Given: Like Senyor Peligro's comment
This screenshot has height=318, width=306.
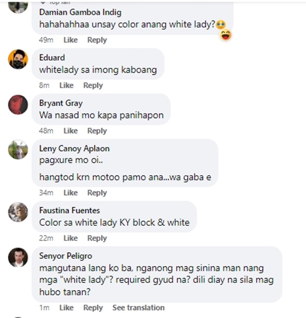Looking at the screenshot, I should pos(67,308).
